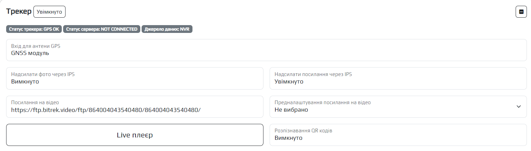531x151 pixels.
Task: Click the ftp.bitrek.video URL text
Action: 106,110
